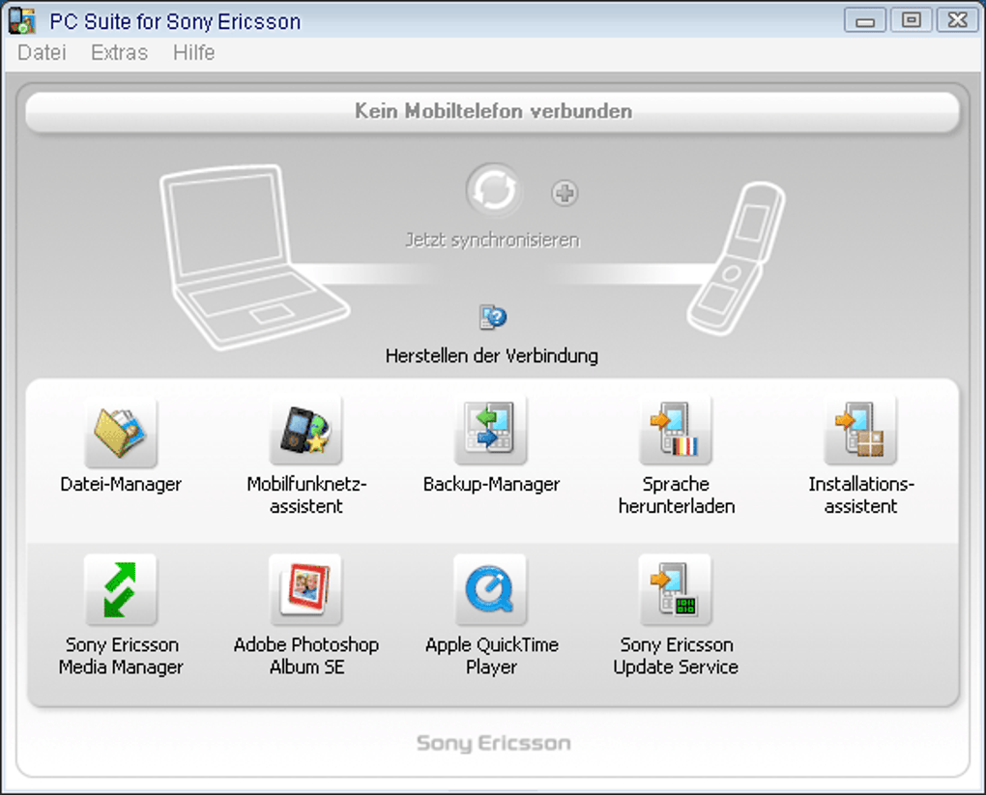Launch the Mobilfunknetz-assistent icon
This screenshot has width=986, height=795.
click(x=305, y=432)
